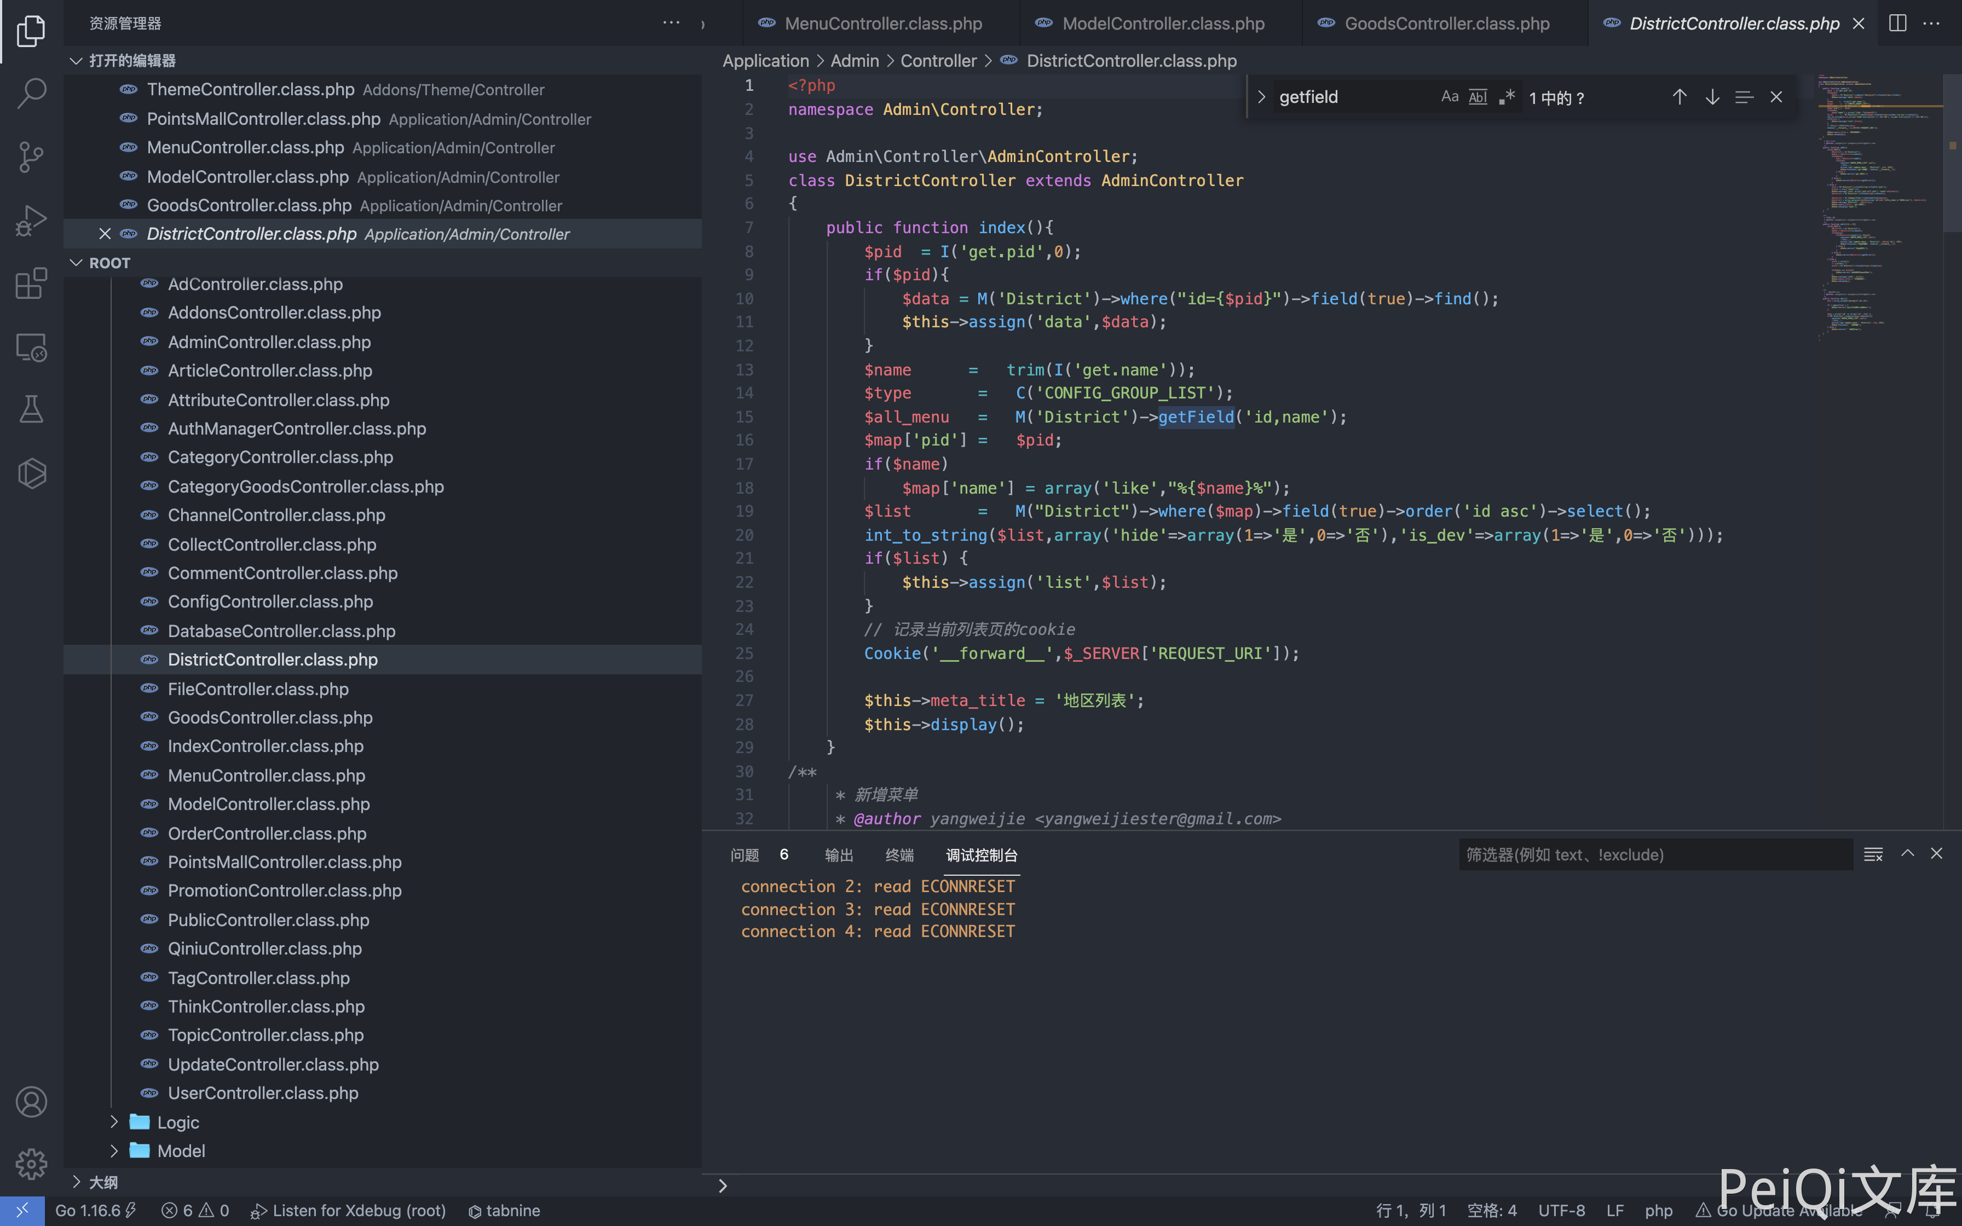Click the debug console filter input field
The image size is (1962, 1226).
coord(1654,854)
